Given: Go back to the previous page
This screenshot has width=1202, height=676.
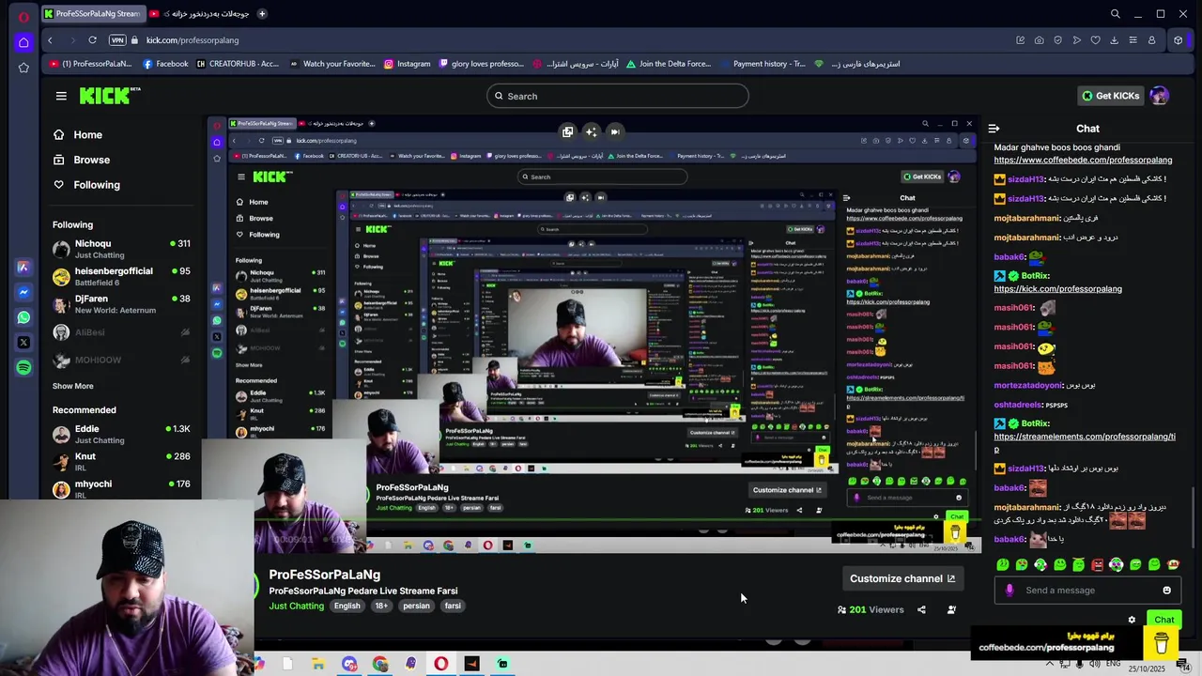Looking at the screenshot, I should tap(50, 40).
